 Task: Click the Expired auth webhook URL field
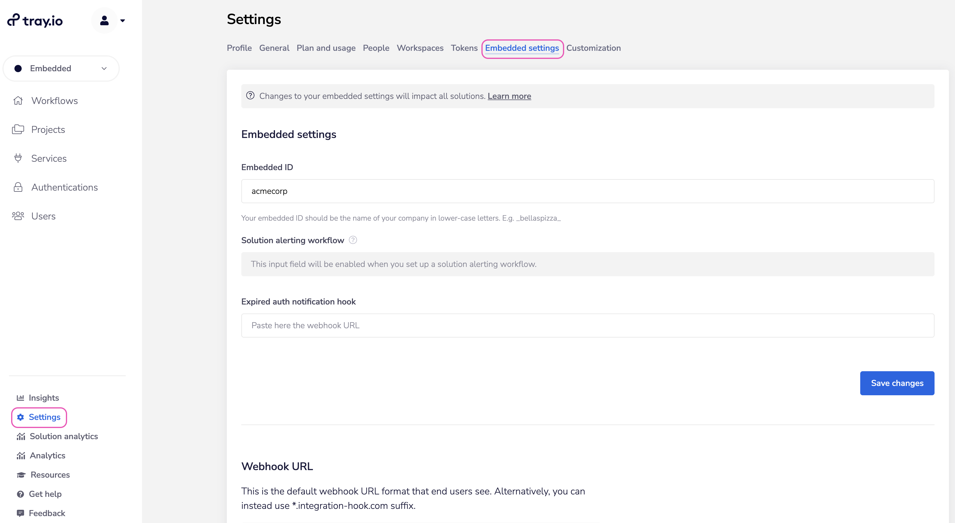click(x=587, y=326)
